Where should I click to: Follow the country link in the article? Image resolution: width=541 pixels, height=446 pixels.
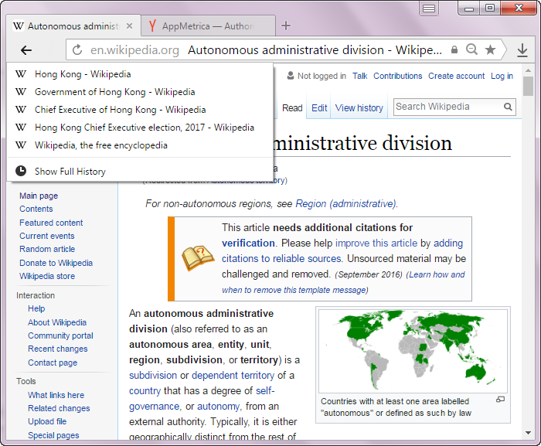pos(145,391)
